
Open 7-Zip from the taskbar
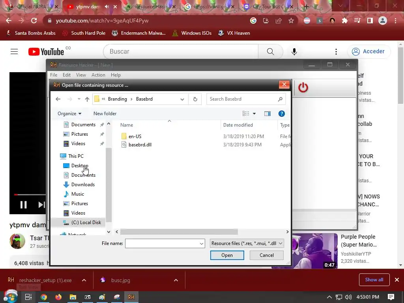pyautogui.click(x=88, y=297)
